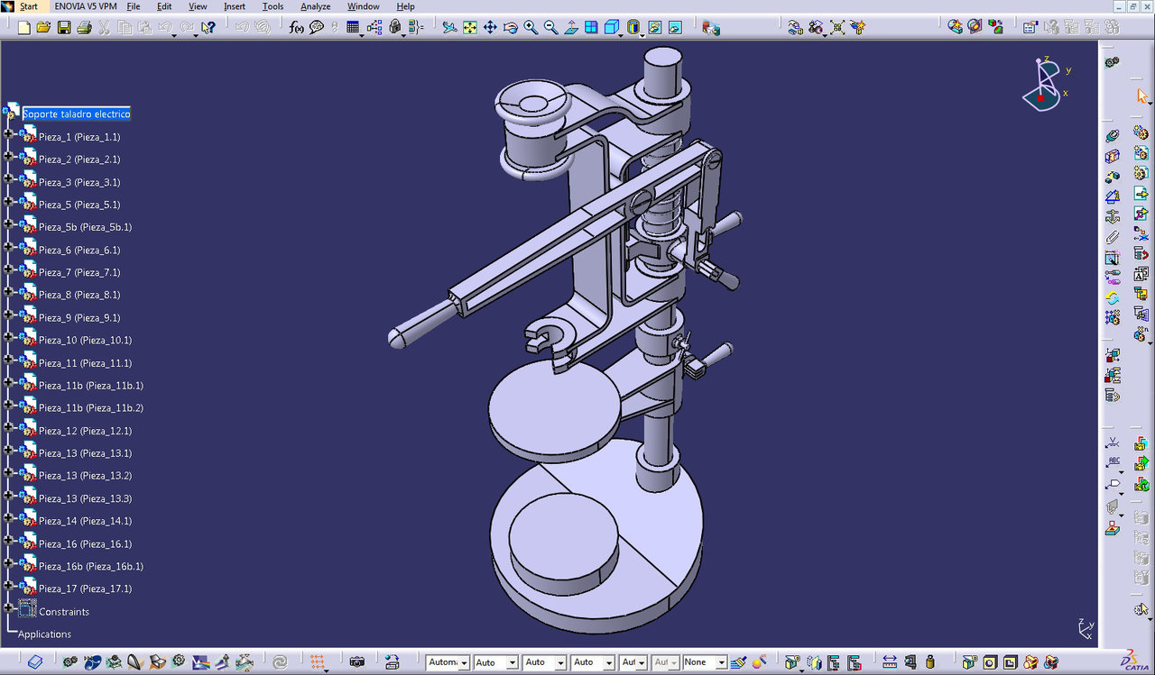This screenshot has width=1155, height=675.
Task: Select Pieza_16b (Pieza_16b.1) in tree
Action: [91, 566]
